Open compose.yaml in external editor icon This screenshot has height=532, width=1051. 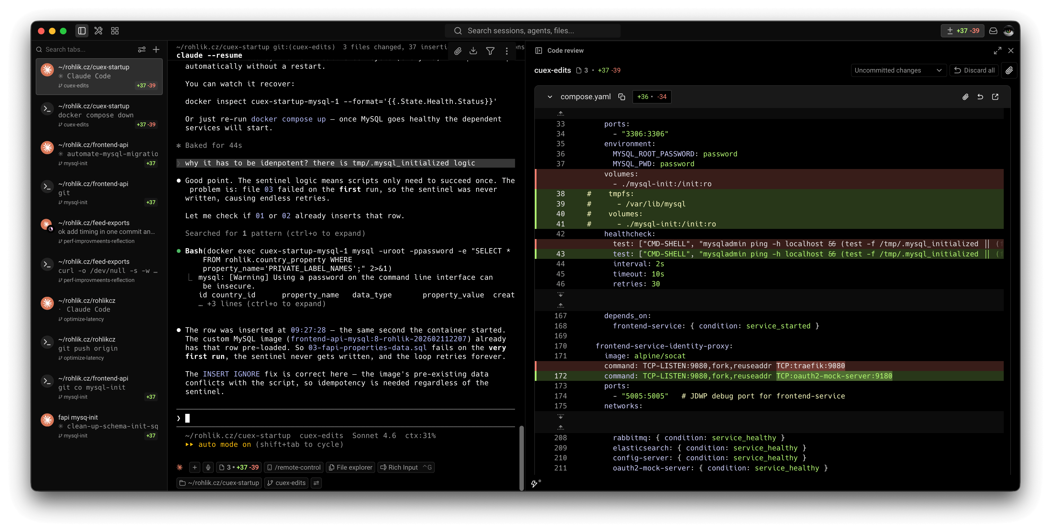point(995,97)
